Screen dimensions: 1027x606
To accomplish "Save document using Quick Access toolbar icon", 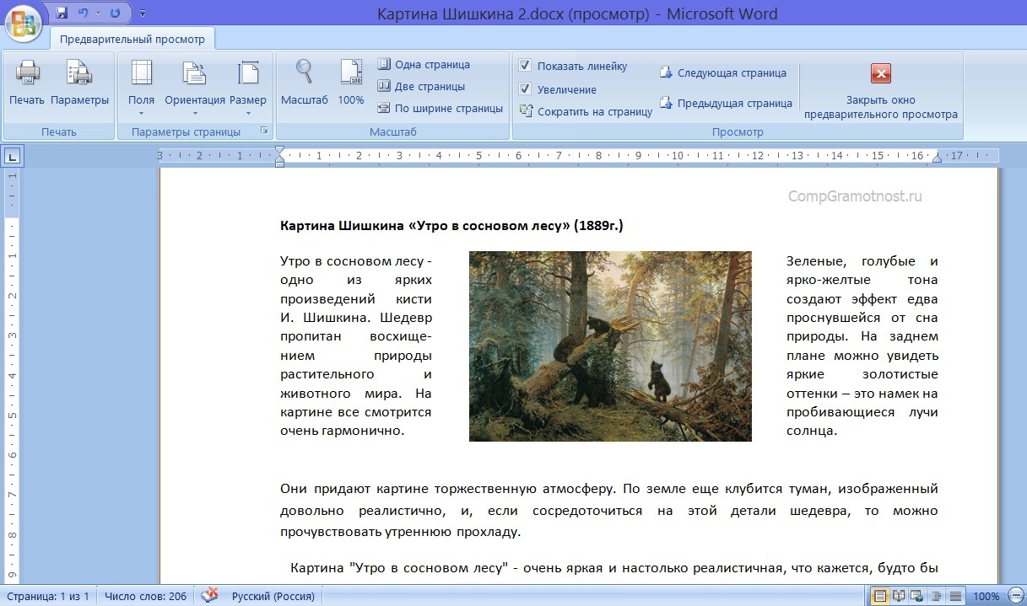I will pyautogui.click(x=62, y=13).
